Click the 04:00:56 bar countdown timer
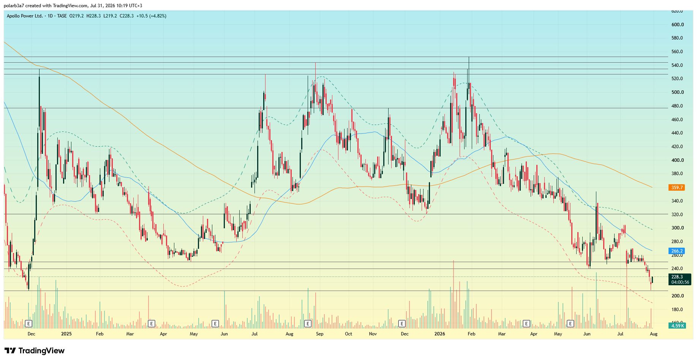 click(x=680, y=282)
